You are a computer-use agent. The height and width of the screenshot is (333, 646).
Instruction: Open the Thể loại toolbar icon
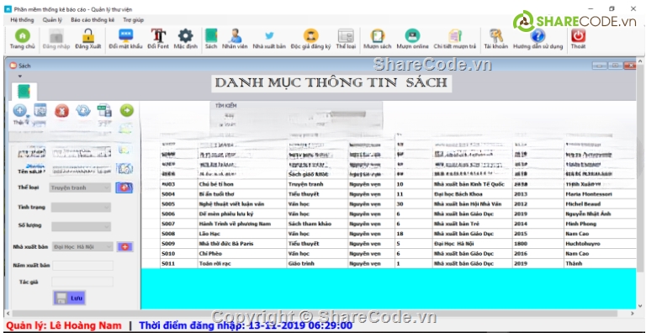346,40
